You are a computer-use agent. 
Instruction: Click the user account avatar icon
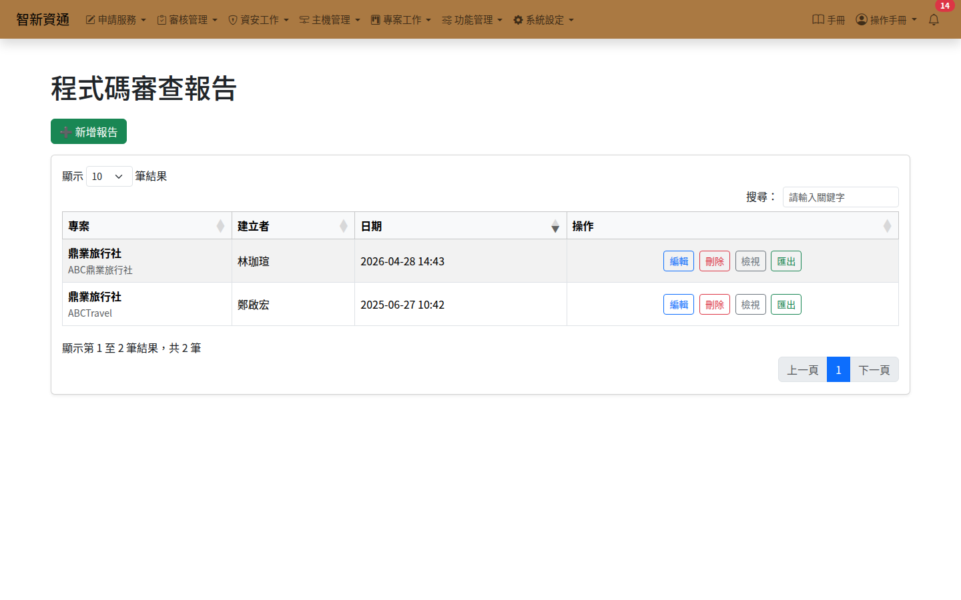862,19
